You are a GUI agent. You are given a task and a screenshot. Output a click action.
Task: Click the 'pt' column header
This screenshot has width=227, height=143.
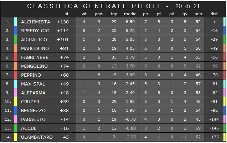[66, 14]
